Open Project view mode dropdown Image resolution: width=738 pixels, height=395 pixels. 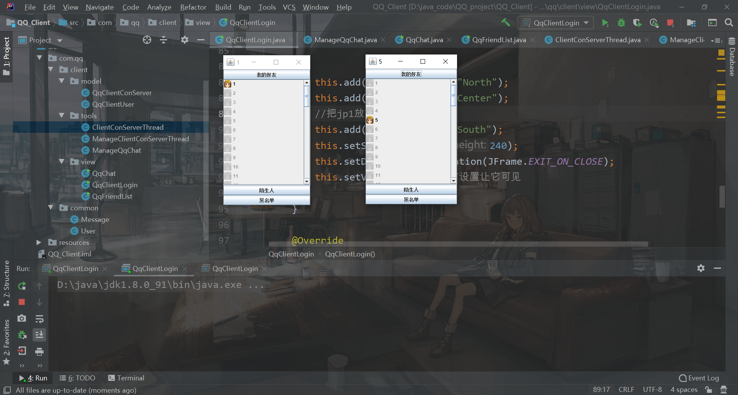coord(60,40)
